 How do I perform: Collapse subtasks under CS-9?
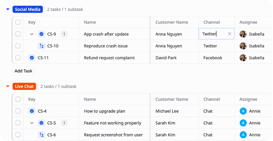(32, 34)
